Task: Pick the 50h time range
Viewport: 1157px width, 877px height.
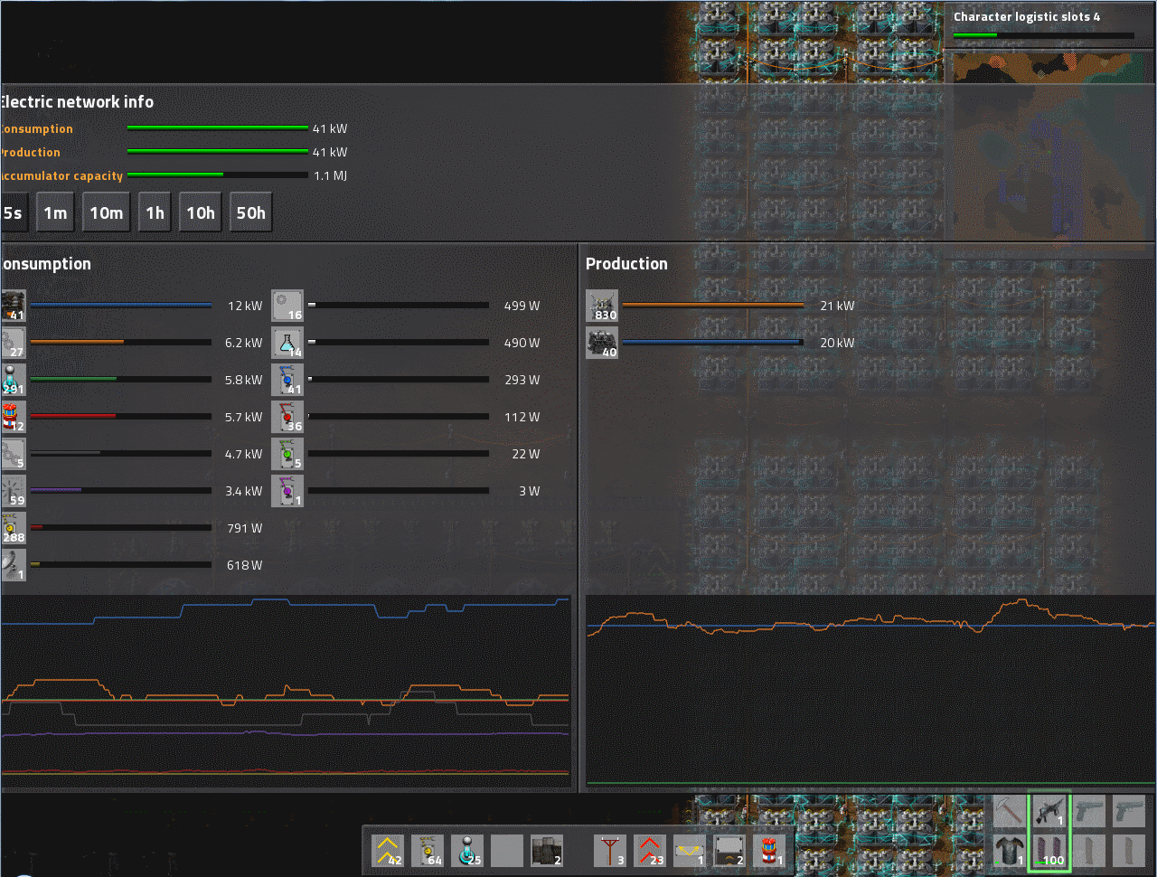Action: click(x=250, y=213)
